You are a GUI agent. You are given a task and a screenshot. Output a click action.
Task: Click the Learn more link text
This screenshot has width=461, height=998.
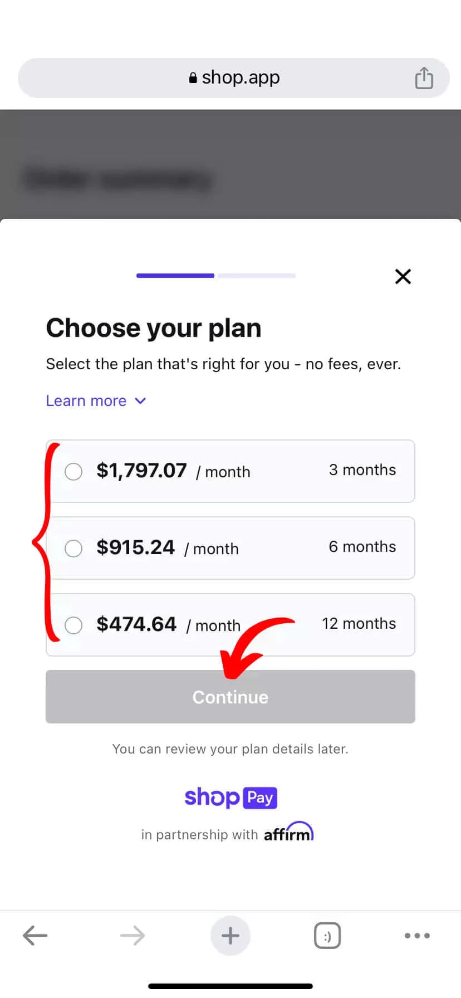pyautogui.click(x=86, y=401)
